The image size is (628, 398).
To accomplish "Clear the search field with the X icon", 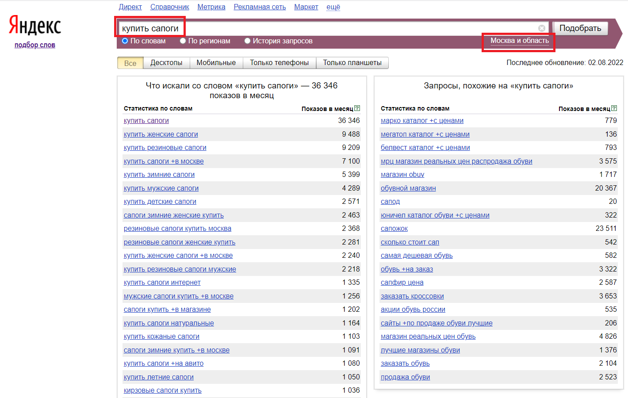I will pyautogui.click(x=541, y=28).
